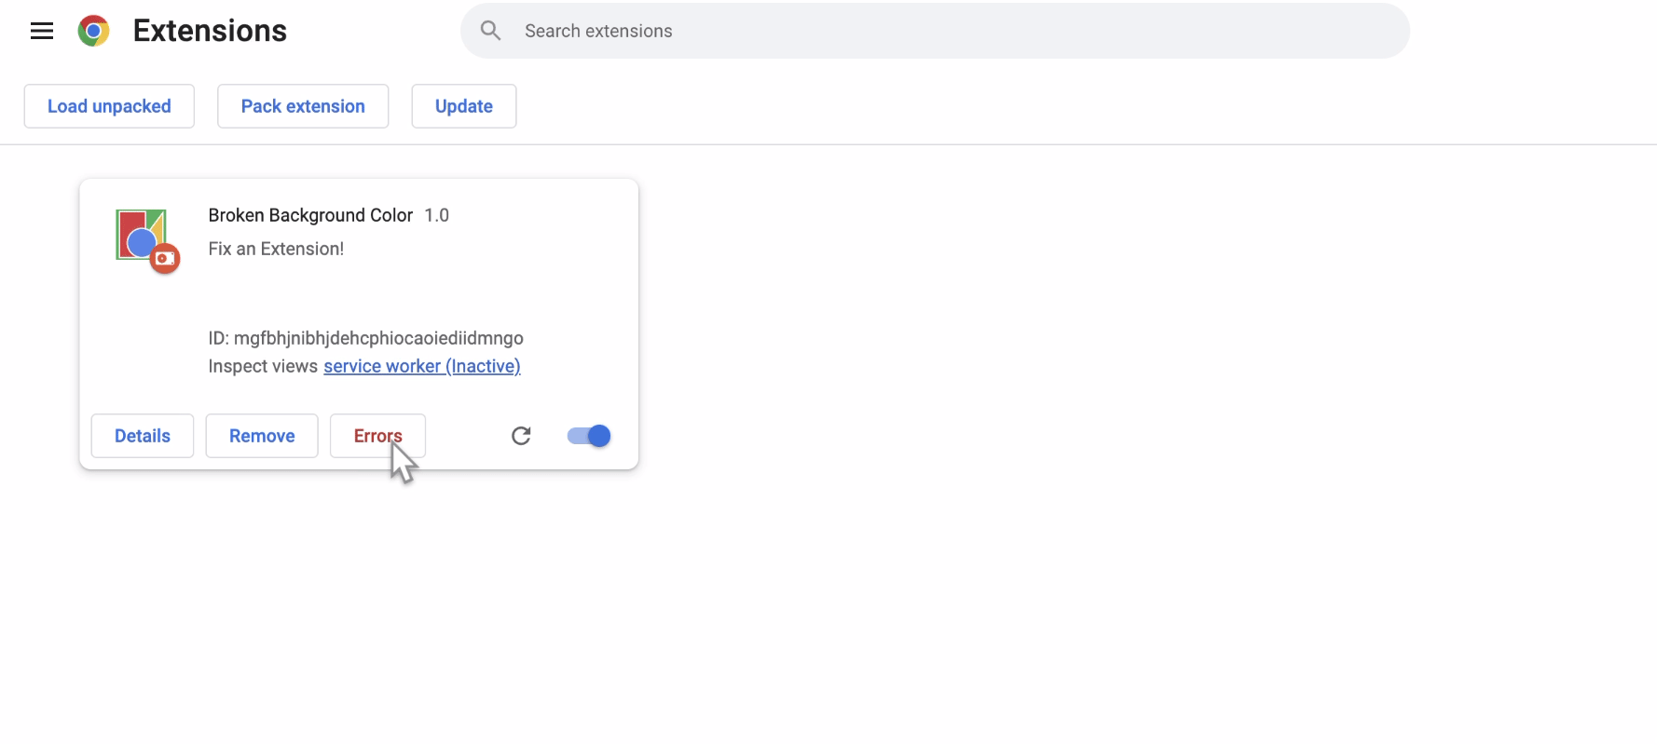Image resolution: width=1657 pixels, height=745 pixels.
Task: Click the Extensions page title
Action: point(210,31)
